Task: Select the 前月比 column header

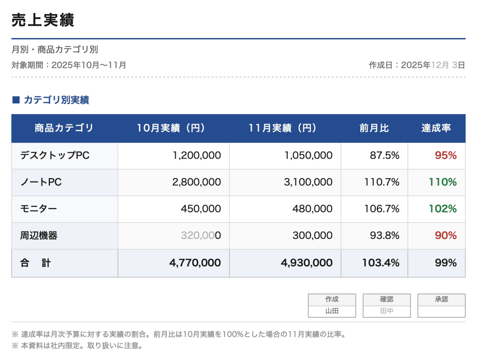Action: point(374,128)
